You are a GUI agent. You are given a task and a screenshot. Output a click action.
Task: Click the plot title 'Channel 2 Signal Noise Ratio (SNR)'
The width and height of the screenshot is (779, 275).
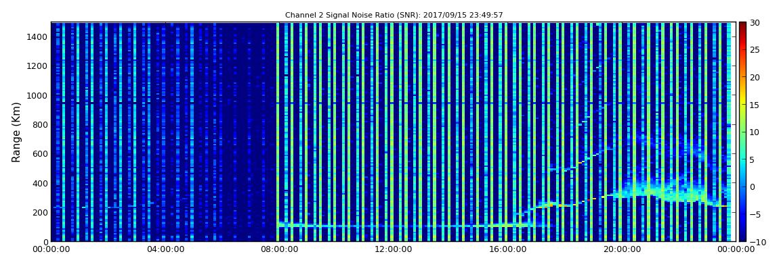pyautogui.click(x=394, y=16)
